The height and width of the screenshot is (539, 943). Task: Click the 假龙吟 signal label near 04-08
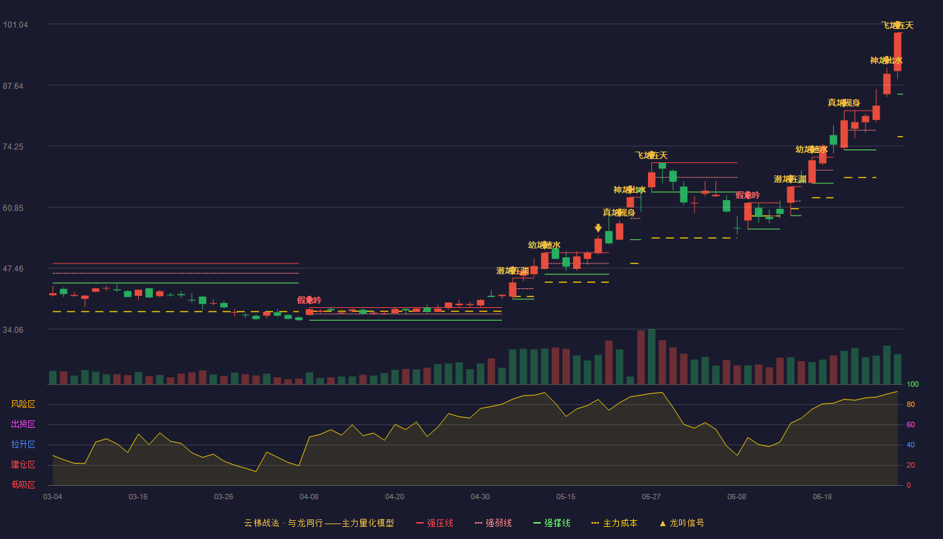pos(309,300)
